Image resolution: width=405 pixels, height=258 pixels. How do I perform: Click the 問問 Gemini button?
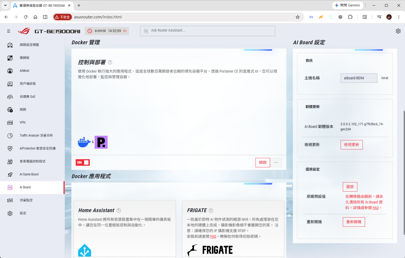(347, 5)
